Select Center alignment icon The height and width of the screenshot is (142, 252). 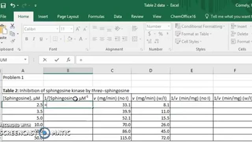click(x=102, y=39)
